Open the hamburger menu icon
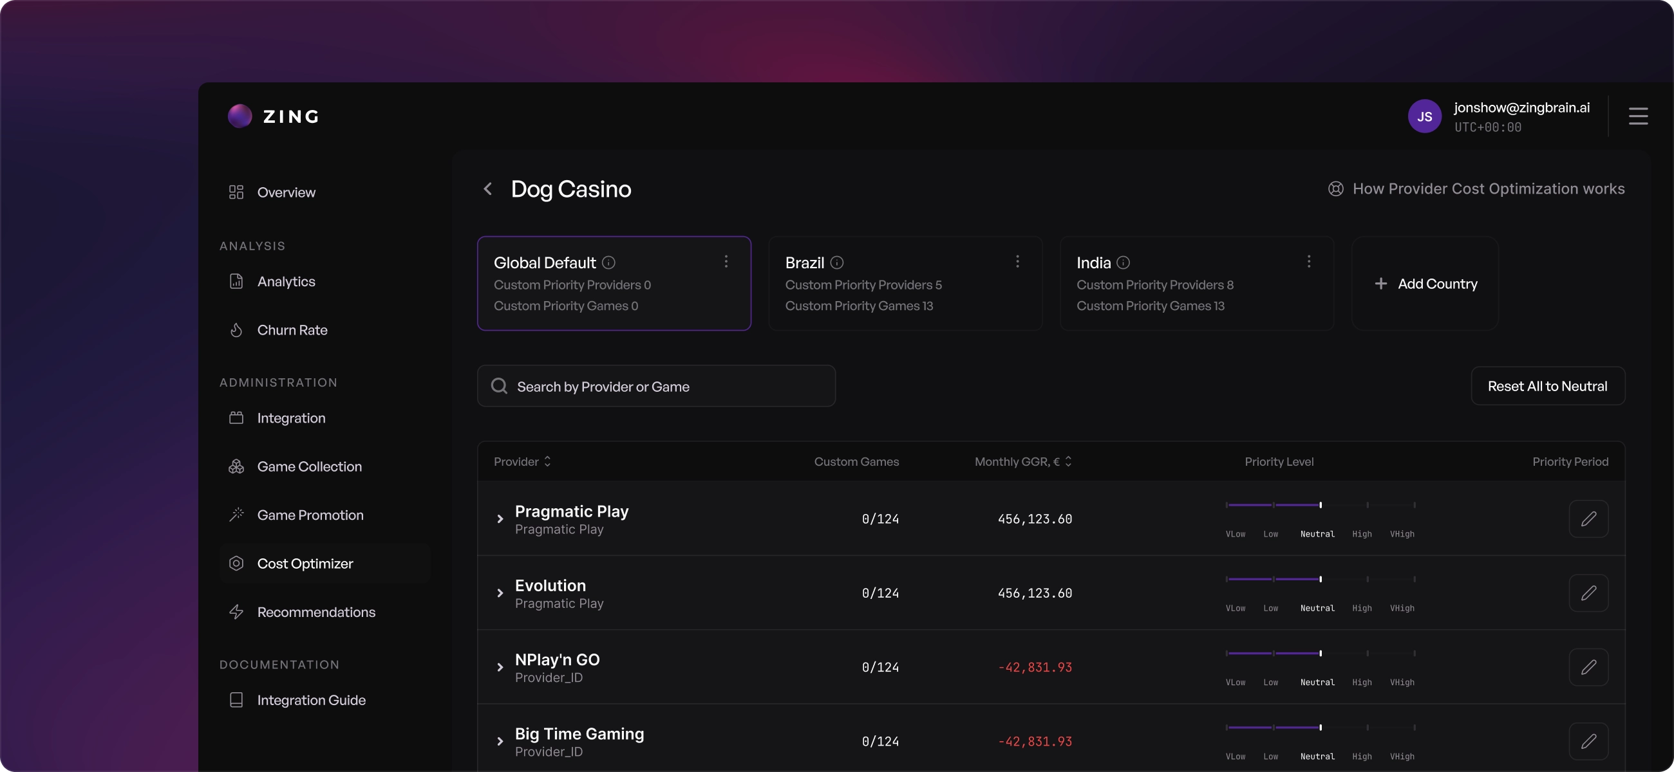 (1637, 116)
